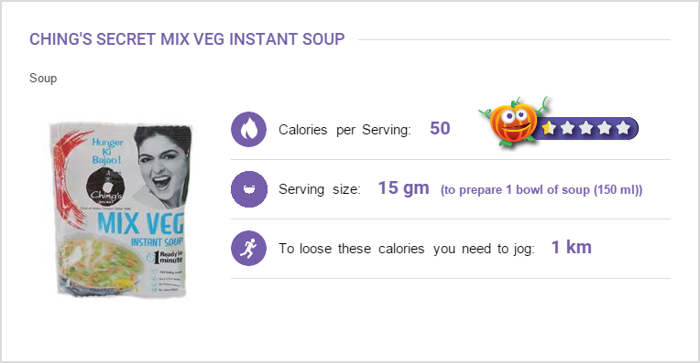Click the Calories per Serving label

(345, 130)
